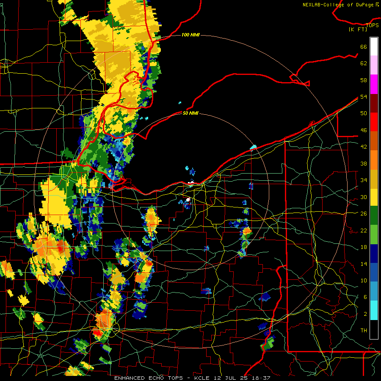Click the bright yellow legend swatch
381x381 pixels.
tap(374, 197)
